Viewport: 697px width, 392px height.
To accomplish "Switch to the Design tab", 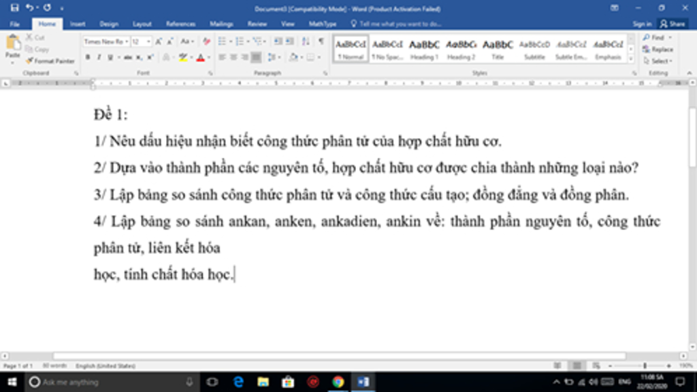I will pyautogui.click(x=109, y=24).
